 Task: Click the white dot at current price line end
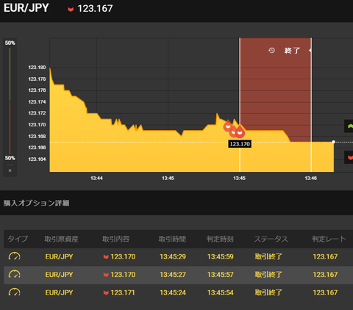pyautogui.click(x=334, y=142)
